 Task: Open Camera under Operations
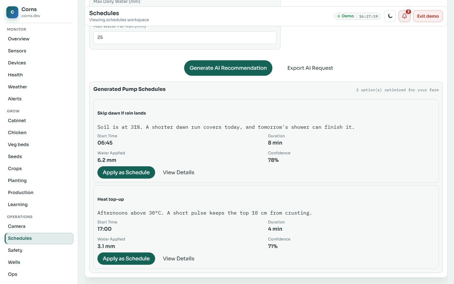(39, 226)
